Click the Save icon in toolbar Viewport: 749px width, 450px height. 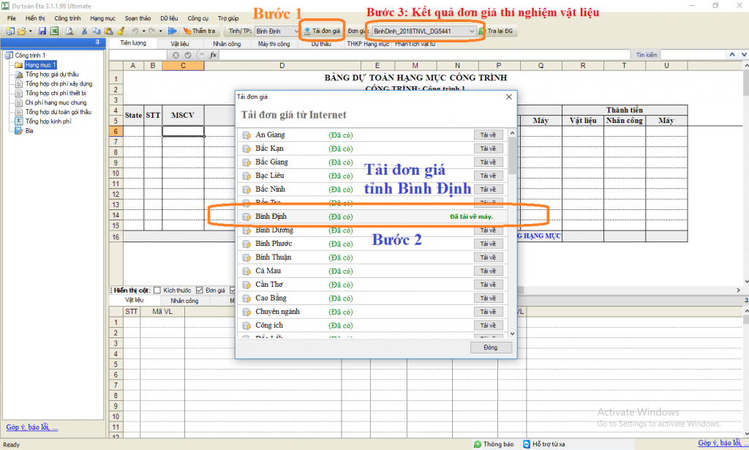coord(42,31)
